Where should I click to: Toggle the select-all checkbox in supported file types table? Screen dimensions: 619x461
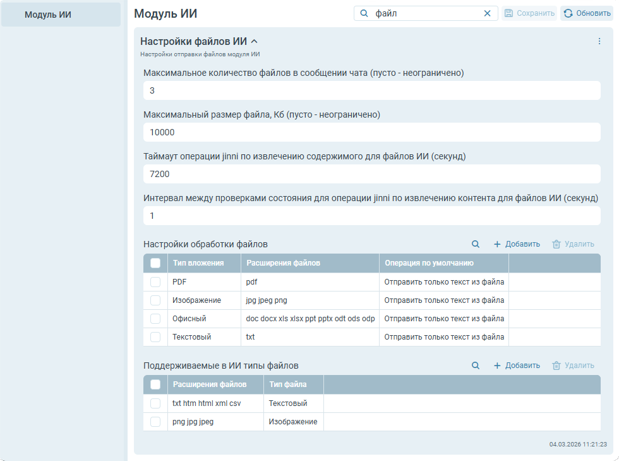(x=155, y=384)
